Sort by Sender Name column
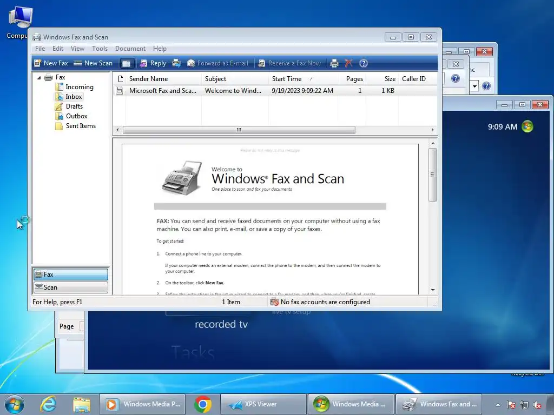 coord(163,79)
